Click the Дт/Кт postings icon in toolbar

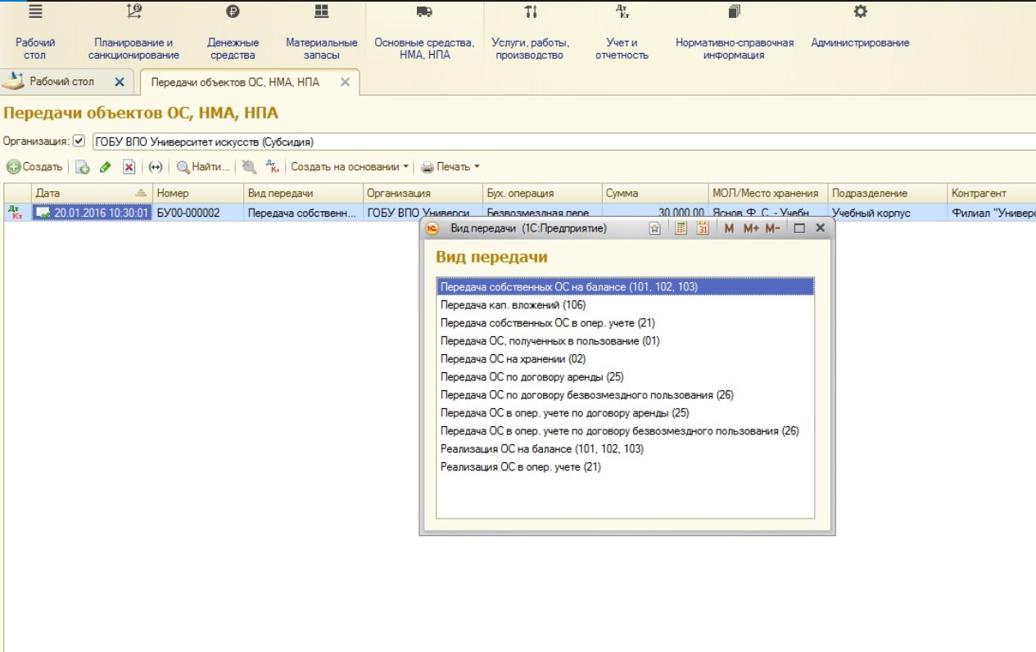click(273, 167)
